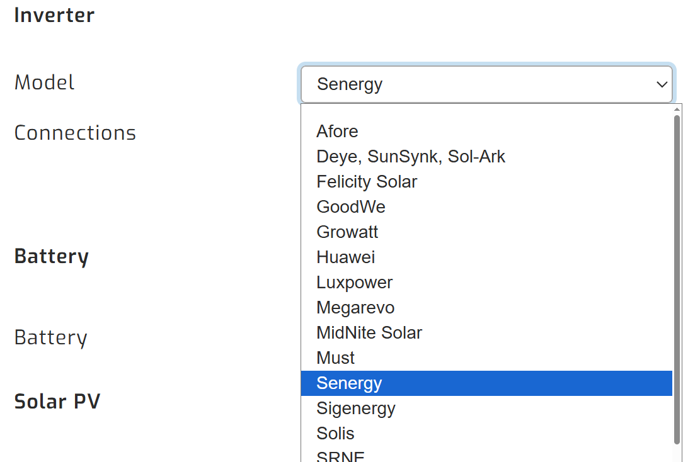Pick GoodWe from the dropdown options
The image size is (700, 462).
coord(351,206)
